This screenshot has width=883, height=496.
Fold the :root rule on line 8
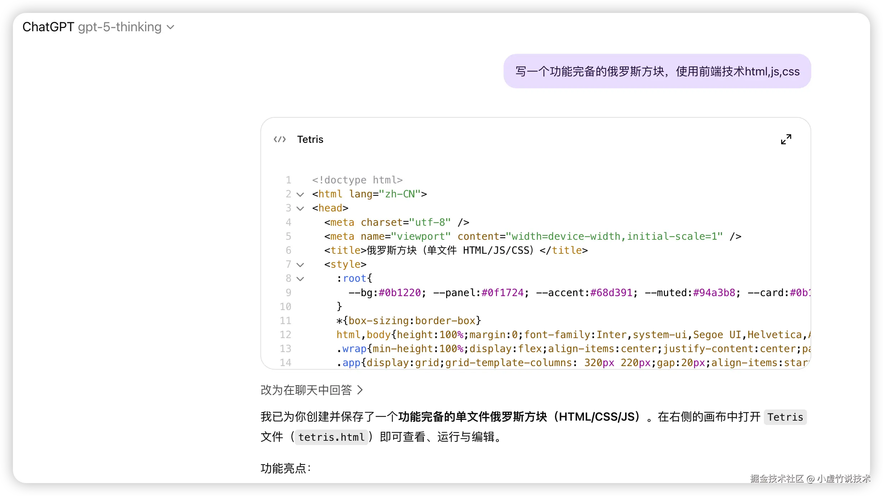click(300, 279)
